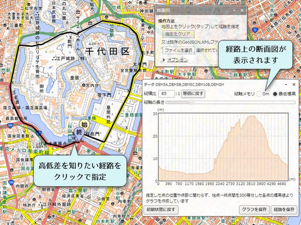
Task: Click the 二重橋前駅 station label
Action: click(131, 115)
